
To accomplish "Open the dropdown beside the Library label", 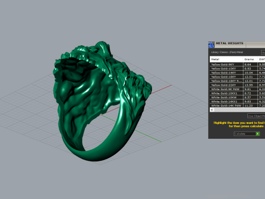I will pos(263,53).
